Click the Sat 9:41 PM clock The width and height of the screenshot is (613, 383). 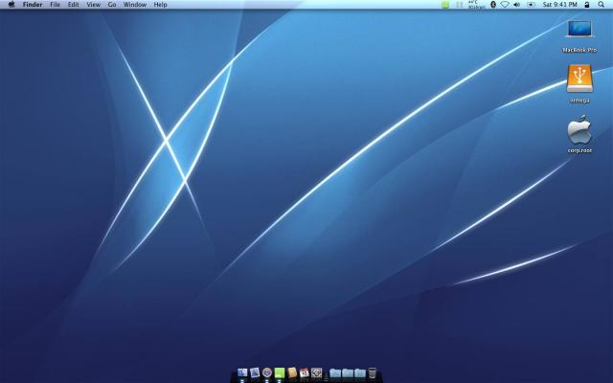(559, 5)
